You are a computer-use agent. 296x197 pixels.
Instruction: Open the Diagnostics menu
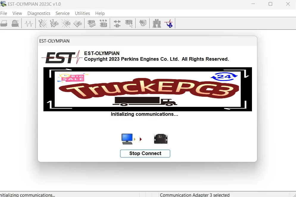pos(39,13)
